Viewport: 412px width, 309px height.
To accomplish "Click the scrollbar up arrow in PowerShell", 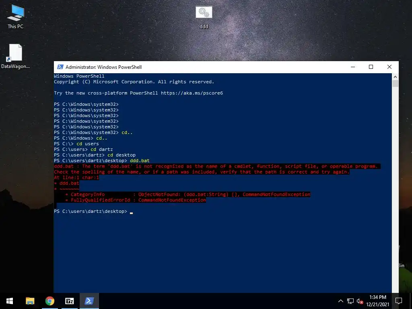I will point(395,77).
